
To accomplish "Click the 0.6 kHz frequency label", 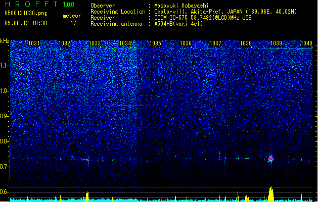I will tap(4, 192).
